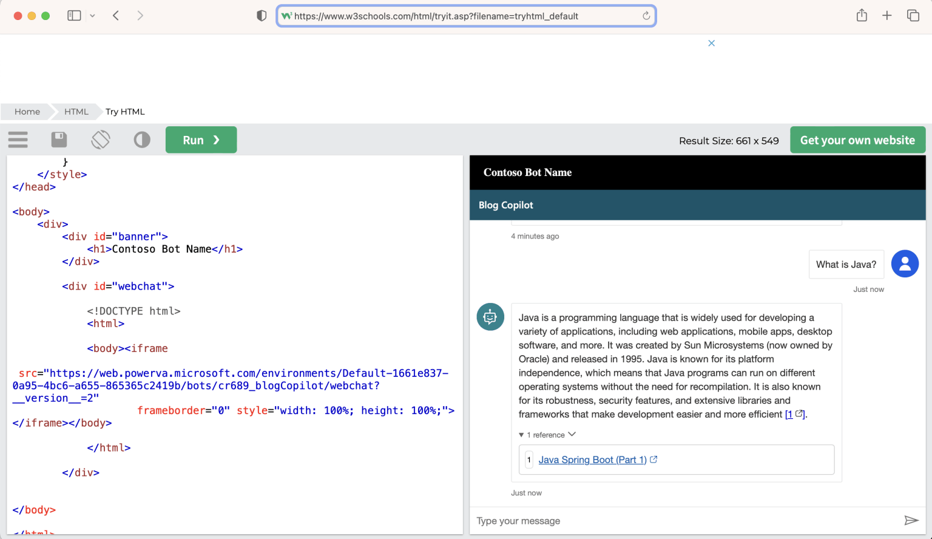Toggle Safari sidebar panel
The image size is (932, 539).
[x=74, y=16]
